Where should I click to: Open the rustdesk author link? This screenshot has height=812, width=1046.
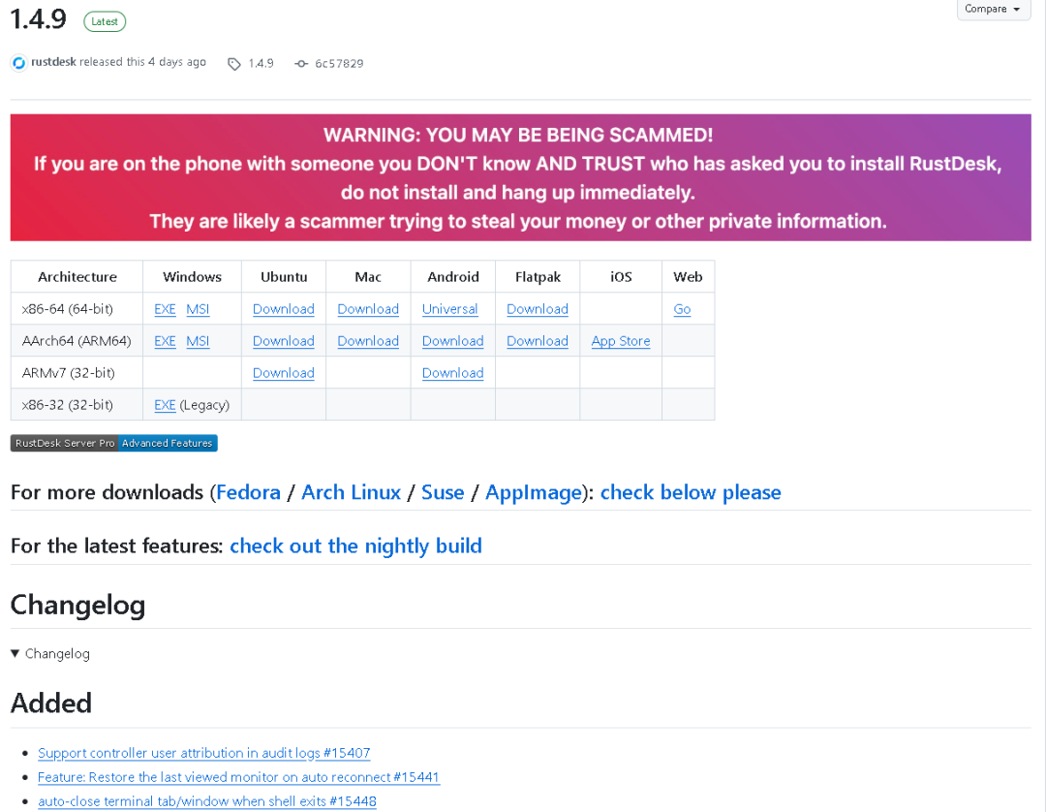[53, 62]
